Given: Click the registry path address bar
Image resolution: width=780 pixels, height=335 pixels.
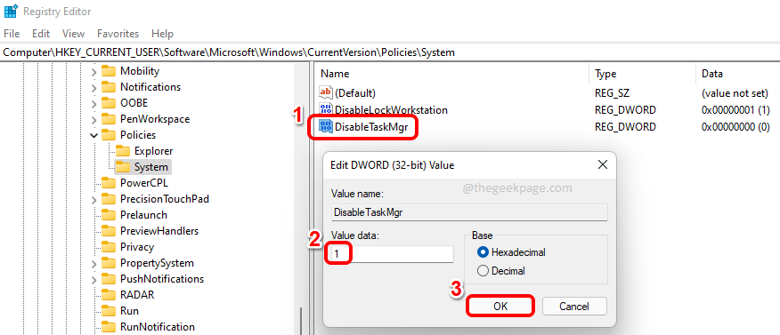Looking at the screenshot, I should click(390, 52).
